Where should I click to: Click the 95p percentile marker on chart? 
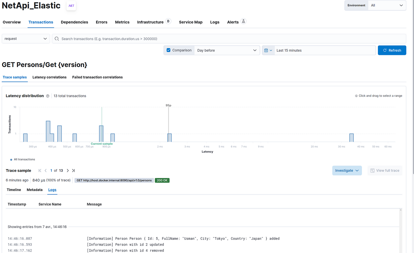click(168, 105)
